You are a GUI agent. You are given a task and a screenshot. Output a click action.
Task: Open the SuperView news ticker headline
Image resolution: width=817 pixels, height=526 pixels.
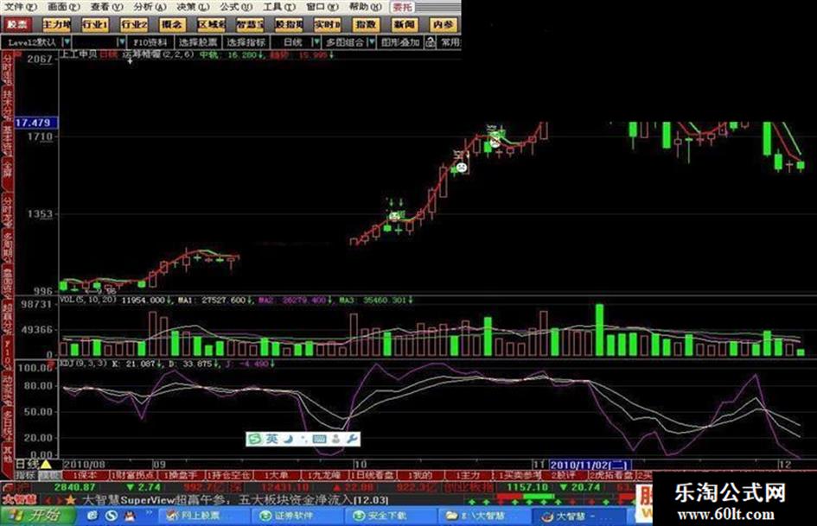(235, 500)
